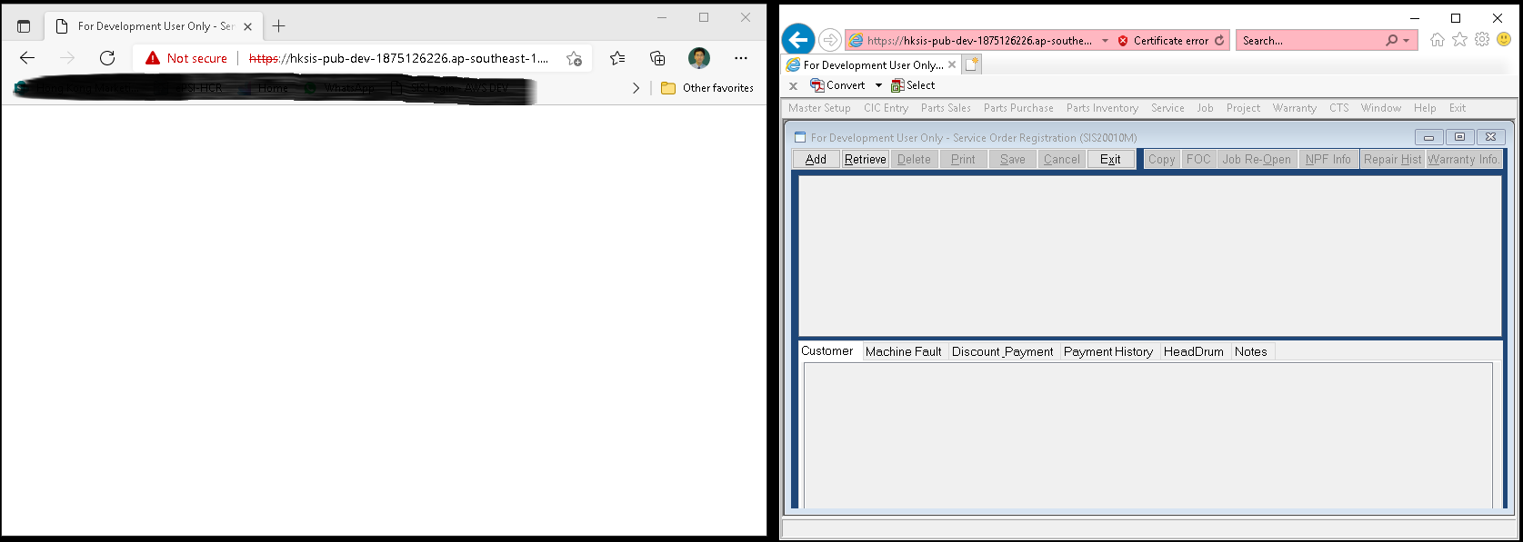1523x542 pixels.
Task: Open the IE search provider dropdown
Action: [x=1406, y=41]
